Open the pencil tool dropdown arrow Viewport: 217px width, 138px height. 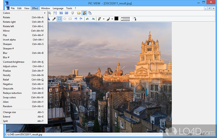pyautogui.click(x=103, y=19)
